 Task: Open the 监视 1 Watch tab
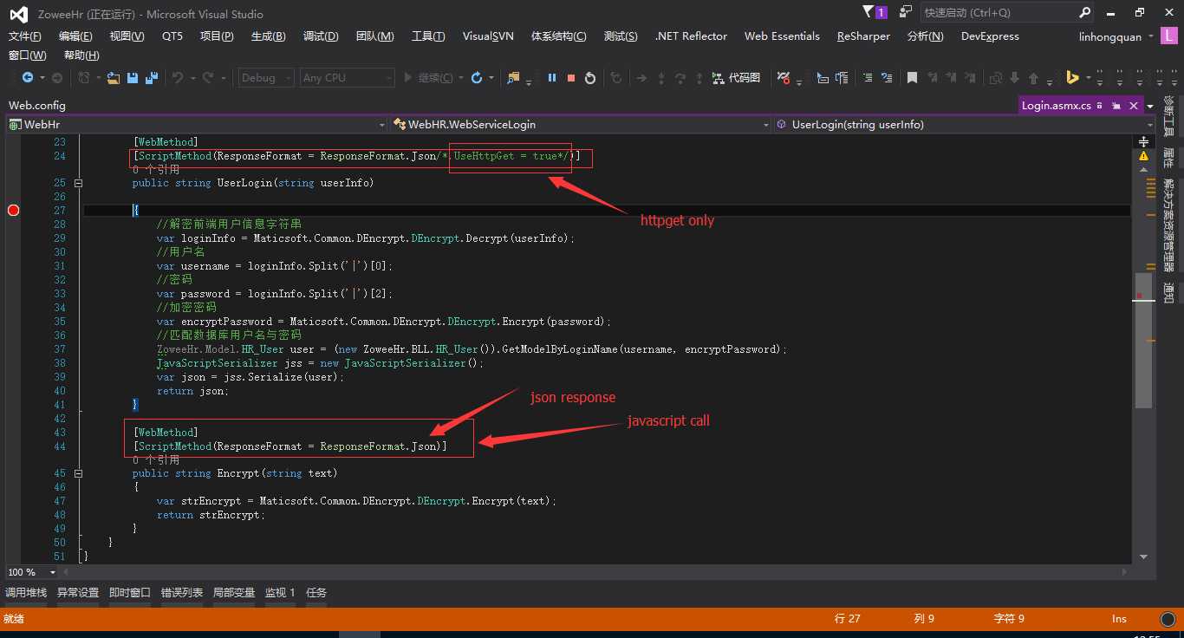point(280,593)
